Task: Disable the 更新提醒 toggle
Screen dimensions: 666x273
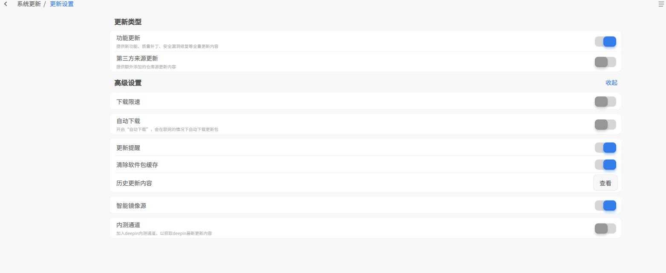Action: pos(605,147)
